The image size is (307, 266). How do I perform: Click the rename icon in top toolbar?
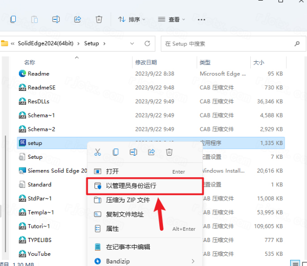(x=56, y=19)
